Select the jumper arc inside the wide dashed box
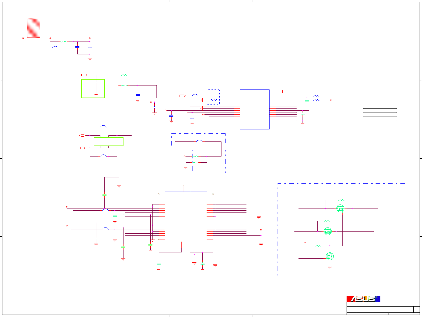This screenshot has height=317, width=422. click(x=199, y=141)
